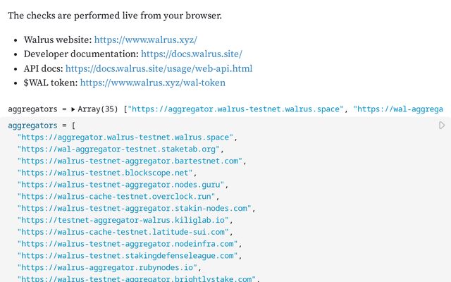The height and width of the screenshot is (282, 451).
Task: Click the stakingdefenseleague.com code line
Action: click(x=128, y=256)
